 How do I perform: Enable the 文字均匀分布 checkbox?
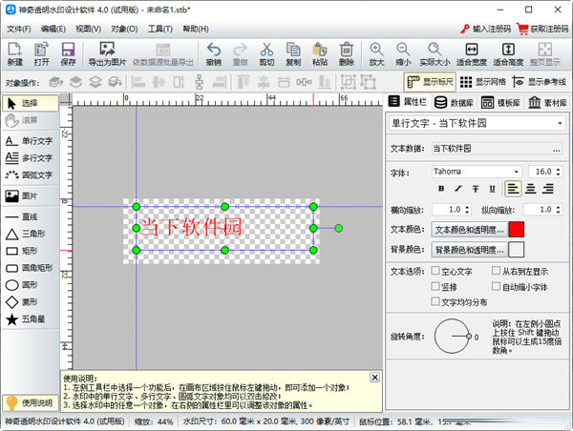(435, 302)
